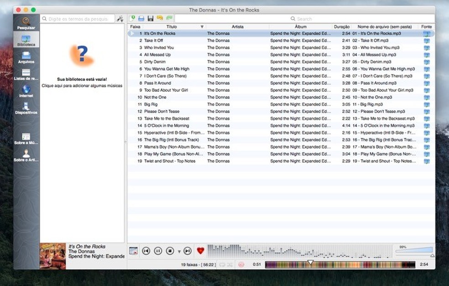Click the load playlist folder icon

(x=141, y=19)
